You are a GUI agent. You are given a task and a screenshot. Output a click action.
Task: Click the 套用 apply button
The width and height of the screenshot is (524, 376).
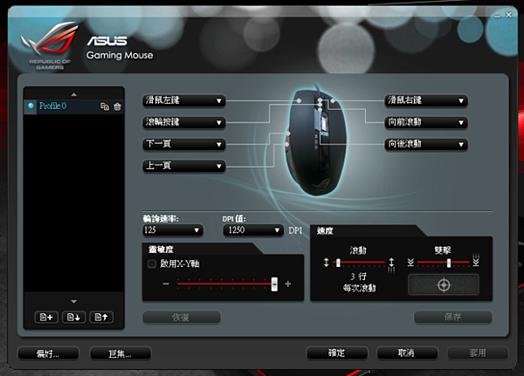478,353
